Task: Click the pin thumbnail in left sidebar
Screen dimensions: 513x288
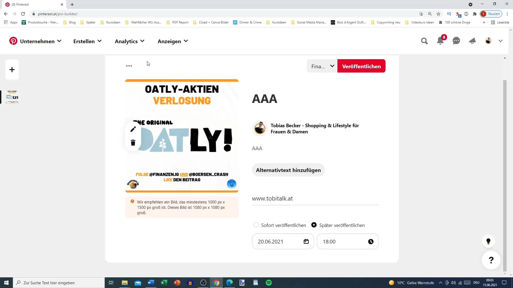Action: coord(12,97)
